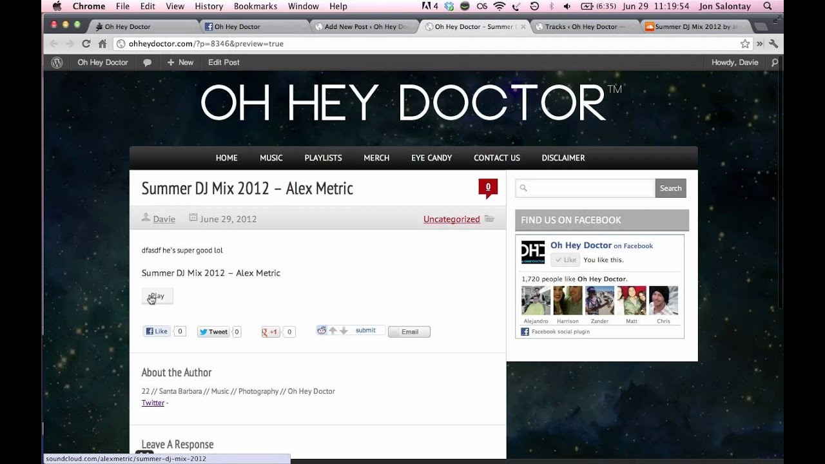Open comments bubble in admin bar
The image size is (825, 464).
point(147,63)
